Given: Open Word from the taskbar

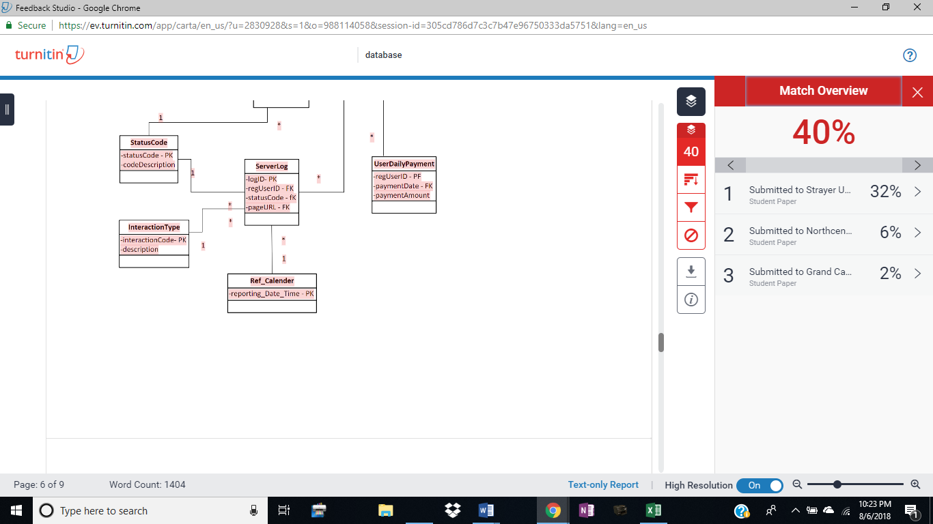Looking at the screenshot, I should tap(486, 510).
